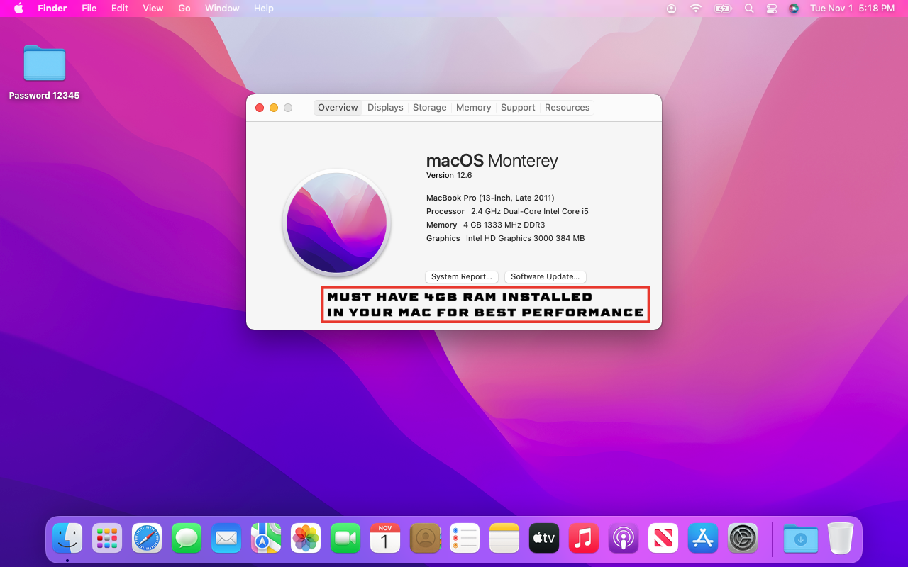The height and width of the screenshot is (567, 908).
Task: Activate Siri from the menu bar
Action: pyautogui.click(x=794, y=9)
